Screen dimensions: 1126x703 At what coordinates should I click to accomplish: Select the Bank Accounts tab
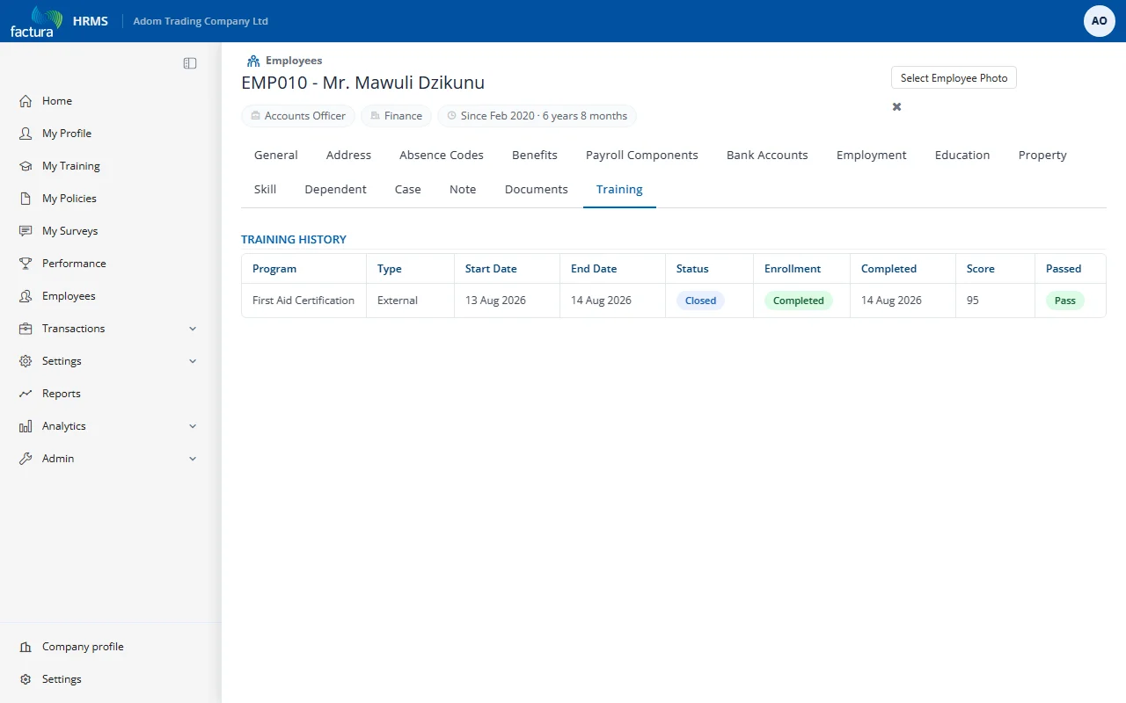(767, 156)
